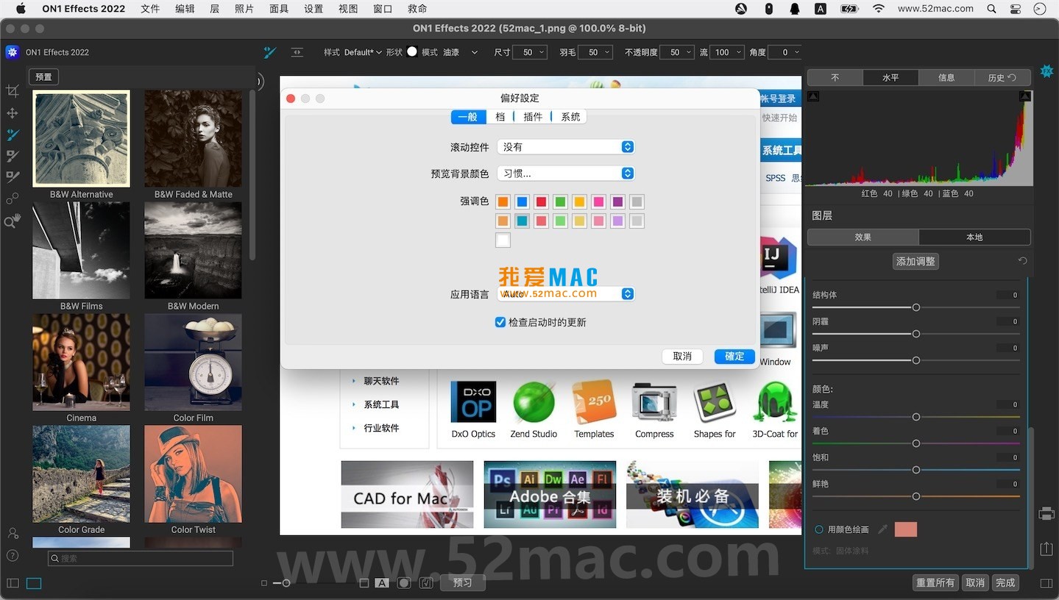Image resolution: width=1059 pixels, height=600 pixels.
Task: Click the ON1 Effects logo icon
Action: (x=12, y=52)
